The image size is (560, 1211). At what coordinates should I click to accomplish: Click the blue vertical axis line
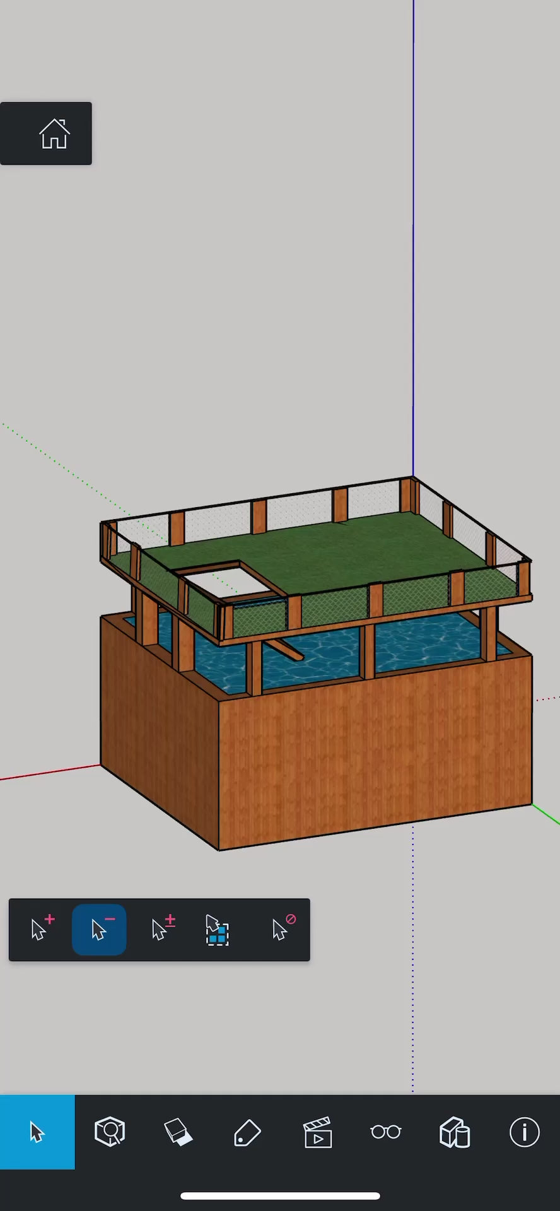click(413, 252)
